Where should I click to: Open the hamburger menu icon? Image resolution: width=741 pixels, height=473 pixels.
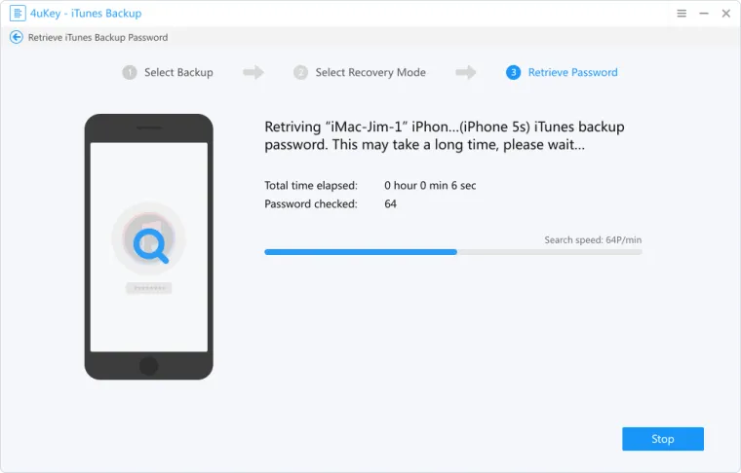[x=682, y=14]
